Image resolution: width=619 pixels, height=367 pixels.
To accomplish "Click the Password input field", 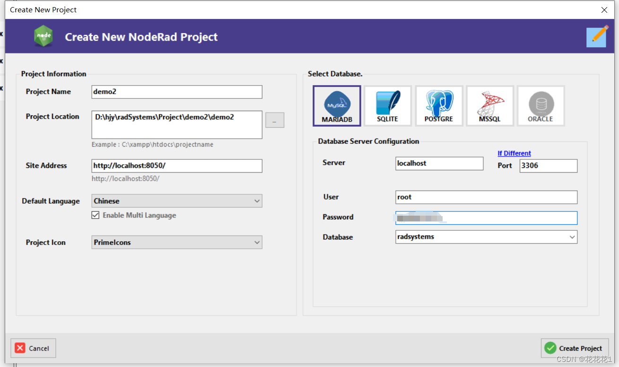I will tap(486, 218).
